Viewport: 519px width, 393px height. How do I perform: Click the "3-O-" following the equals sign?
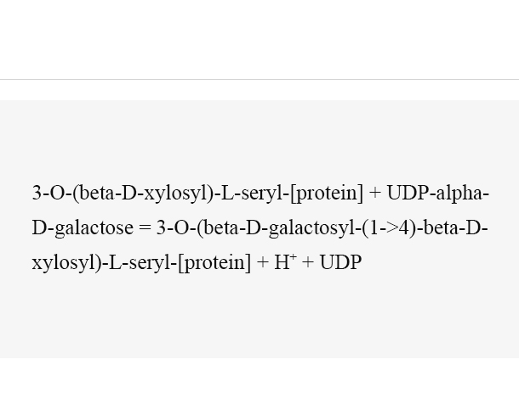176,227
